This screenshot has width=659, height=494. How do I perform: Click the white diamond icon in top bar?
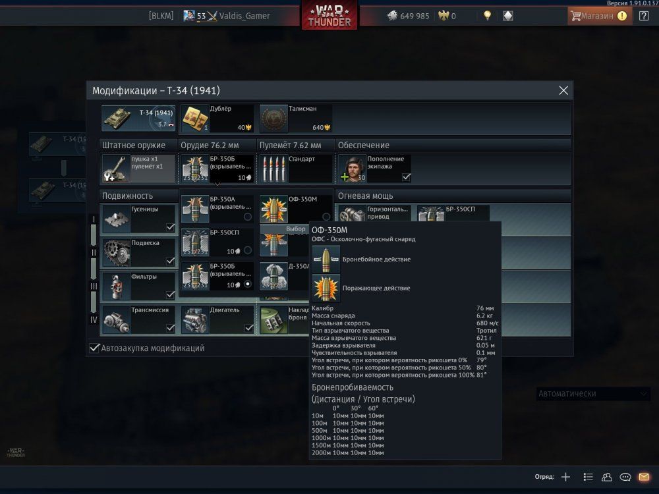tap(508, 16)
